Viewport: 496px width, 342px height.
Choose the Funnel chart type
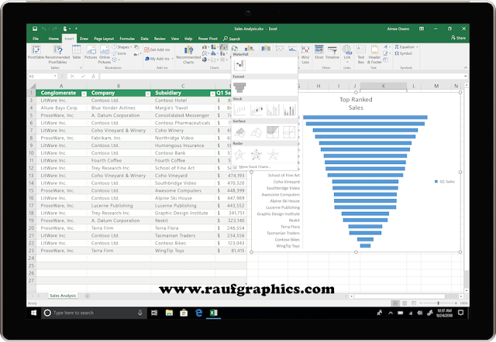click(x=239, y=87)
